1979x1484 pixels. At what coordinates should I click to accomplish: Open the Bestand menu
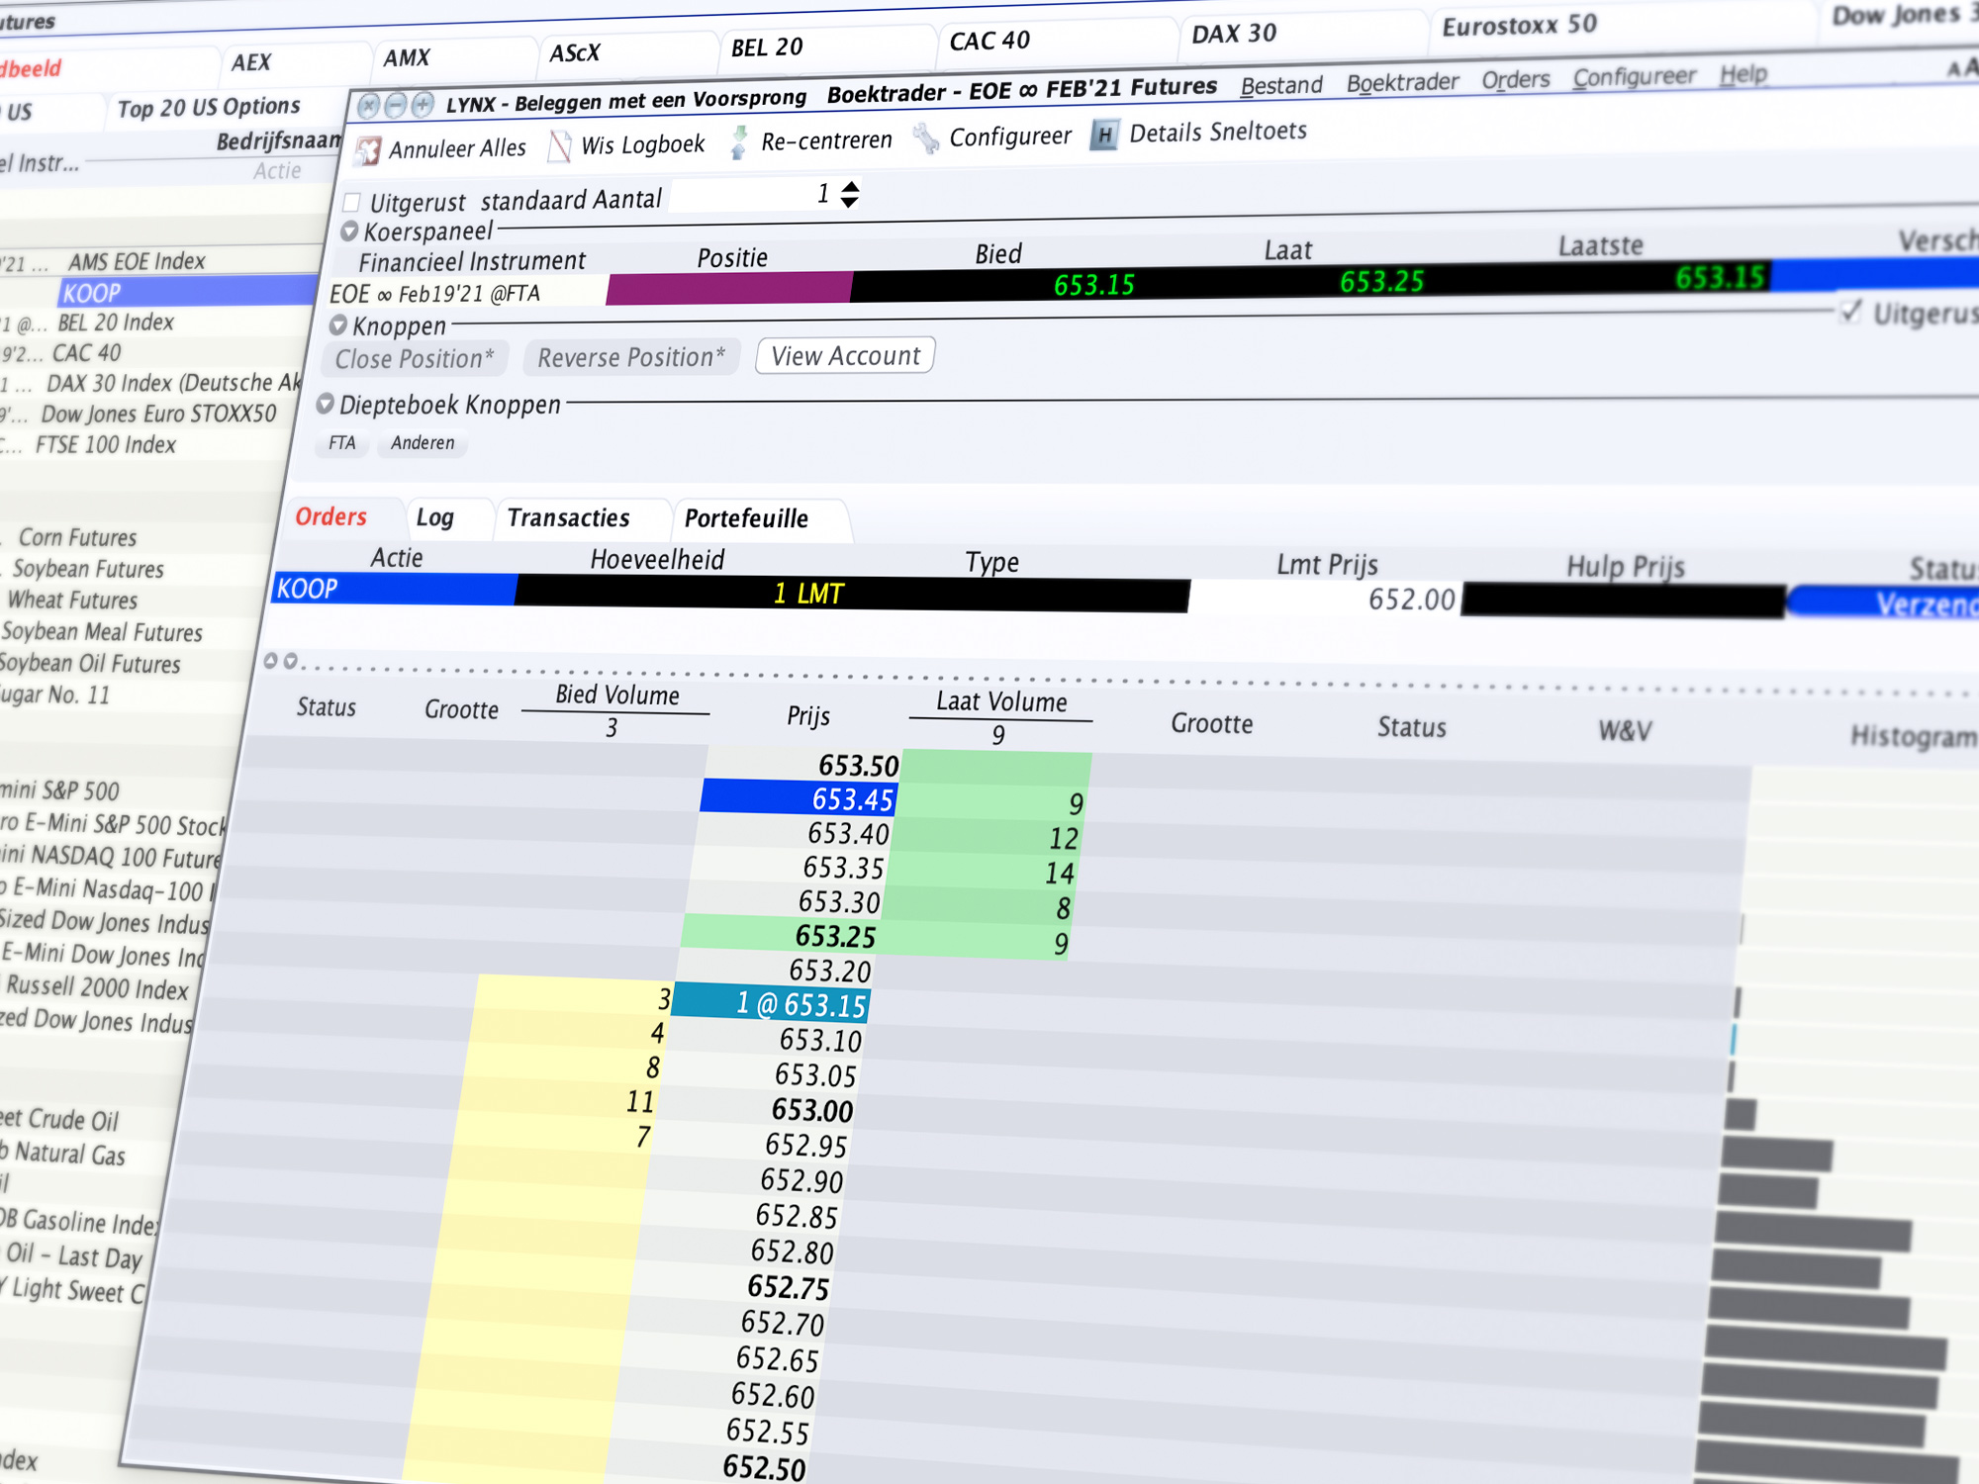tap(1281, 86)
